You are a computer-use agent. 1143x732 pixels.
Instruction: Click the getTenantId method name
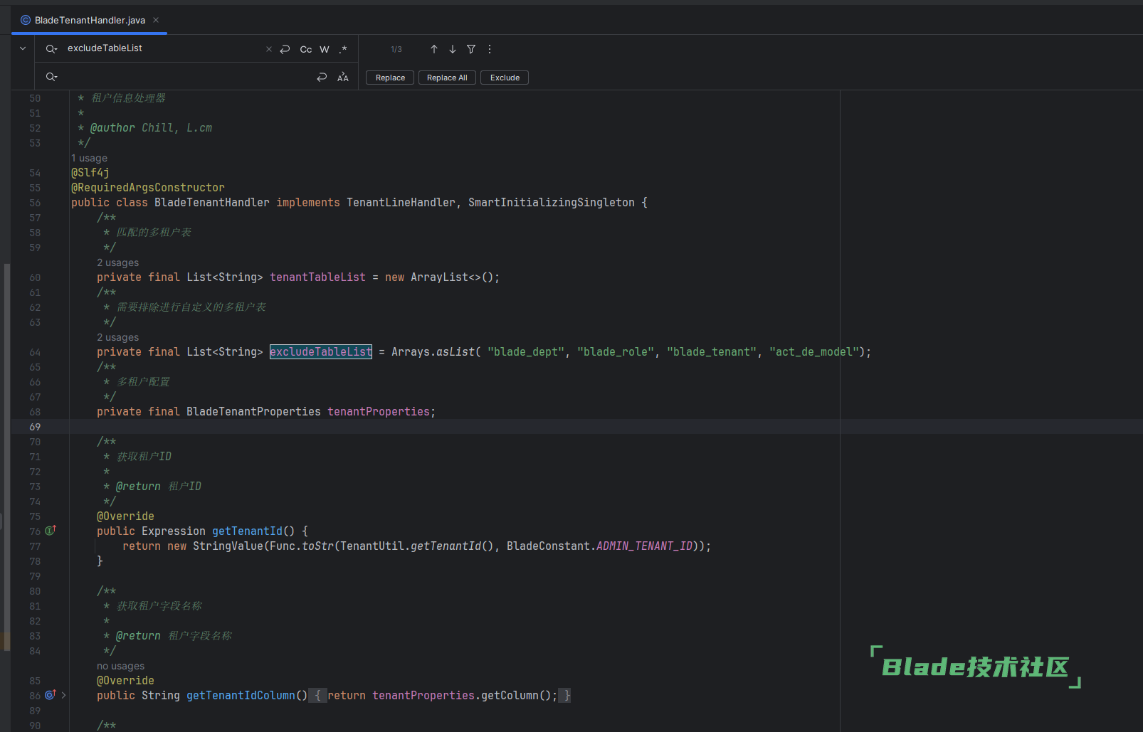click(x=247, y=531)
